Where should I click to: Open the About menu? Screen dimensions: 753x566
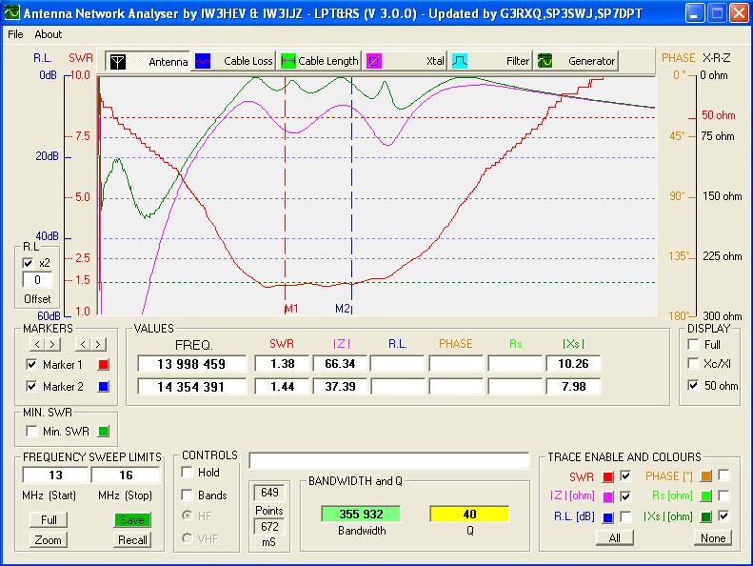pyautogui.click(x=48, y=34)
